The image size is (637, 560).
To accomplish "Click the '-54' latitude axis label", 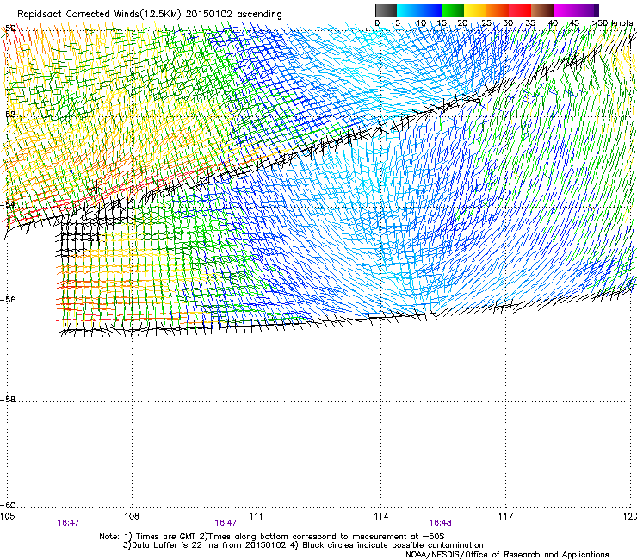I will [x=8, y=205].
